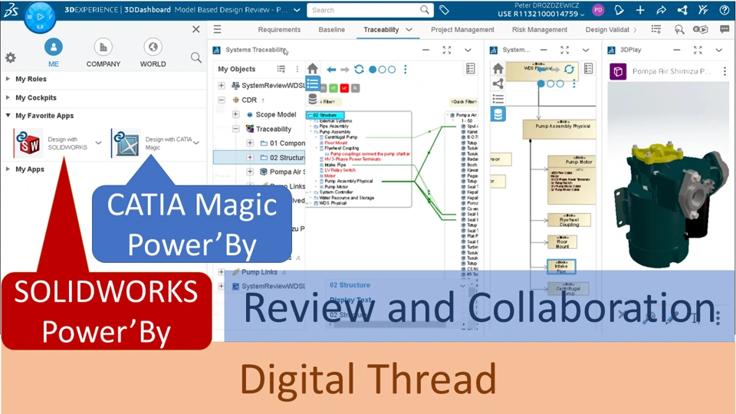Select the second circle in the System widget
The image size is (736, 414).
tap(550, 84)
